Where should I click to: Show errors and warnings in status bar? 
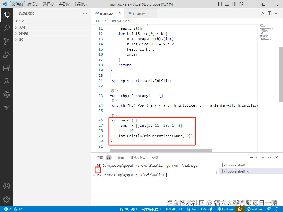[x=13, y=209]
